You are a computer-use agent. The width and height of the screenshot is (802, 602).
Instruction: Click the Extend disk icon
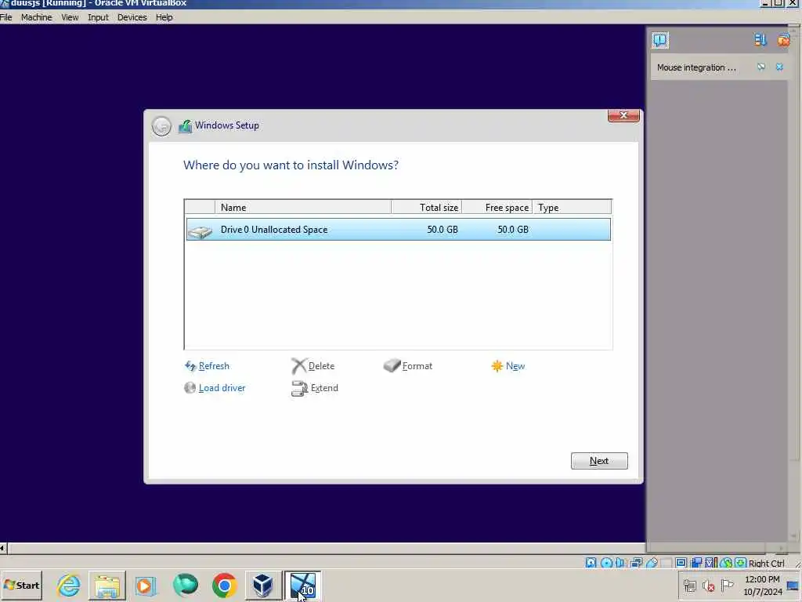point(299,389)
